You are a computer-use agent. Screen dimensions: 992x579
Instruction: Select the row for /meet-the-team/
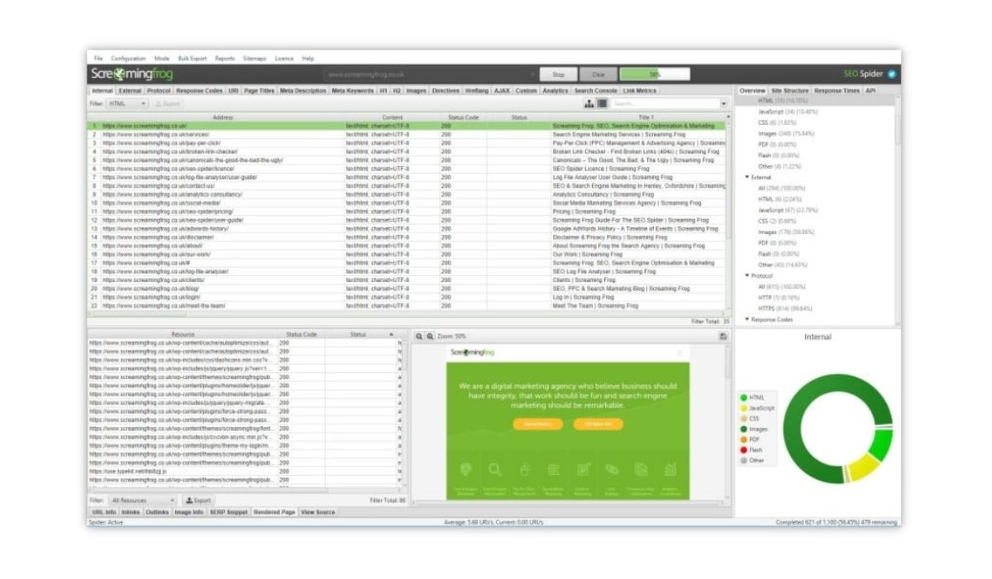[408, 306]
